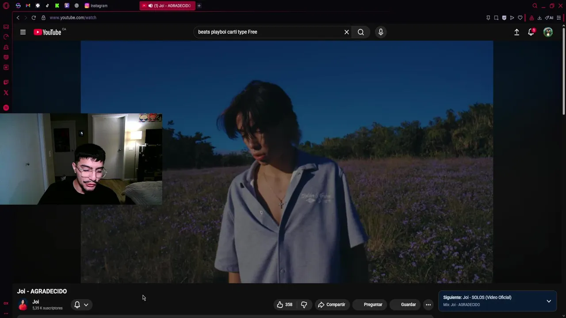The image size is (566, 318).
Task: Click the pinboard pin icon
Action: pos(488,18)
